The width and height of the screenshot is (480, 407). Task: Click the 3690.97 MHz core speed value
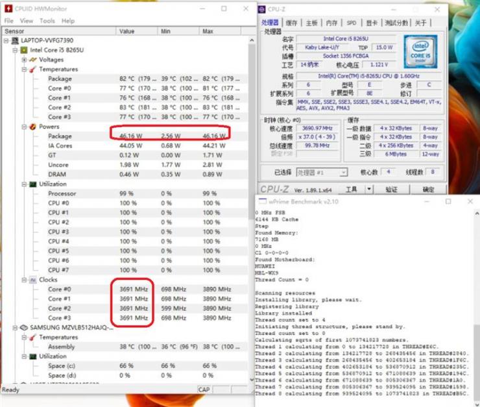(317, 129)
